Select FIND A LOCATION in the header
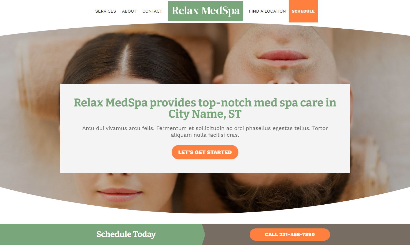Screen dimensions: 410x245 tap(267, 11)
